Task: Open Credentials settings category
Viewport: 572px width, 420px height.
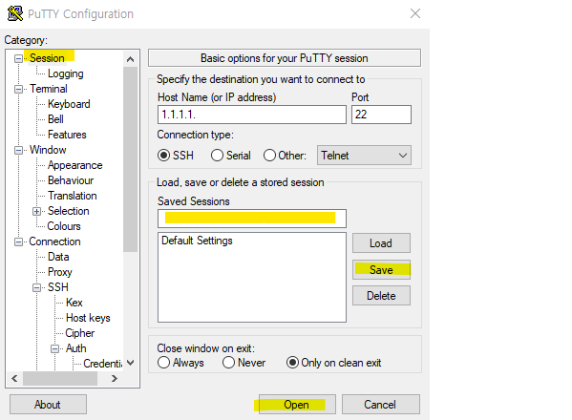Action: click(103, 364)
